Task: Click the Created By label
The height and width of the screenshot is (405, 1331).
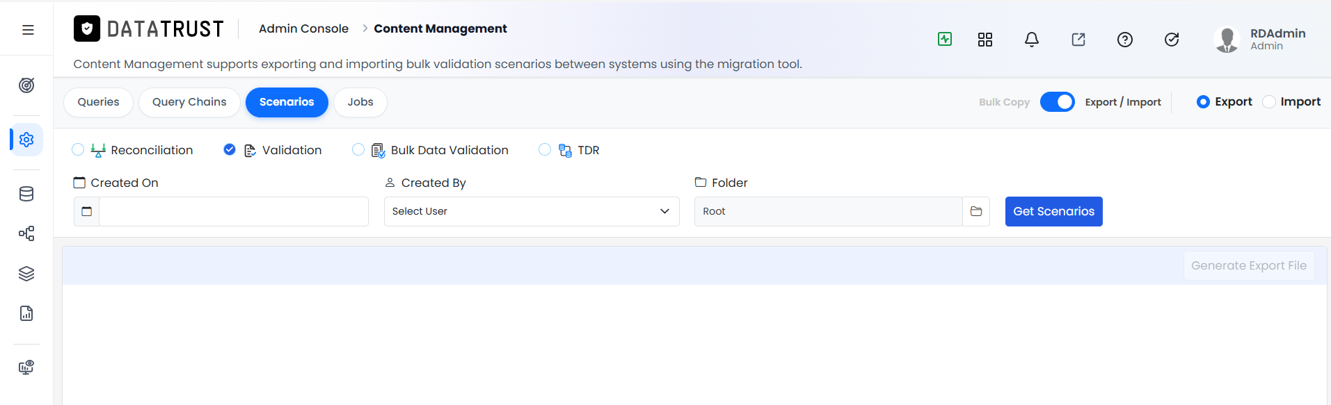Action: pos(433,183)
